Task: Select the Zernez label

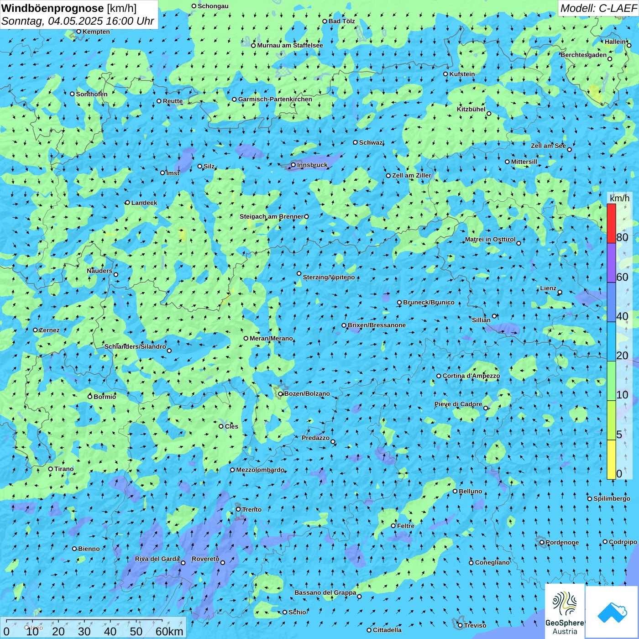Action: [49, 330]
